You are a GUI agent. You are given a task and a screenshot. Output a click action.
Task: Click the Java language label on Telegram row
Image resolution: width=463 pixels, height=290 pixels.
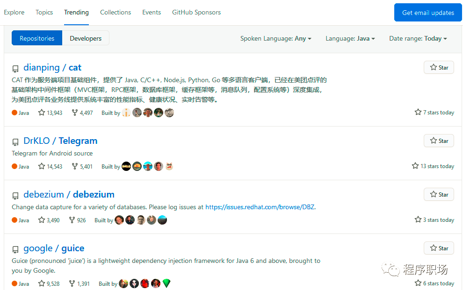click(21, 167)
